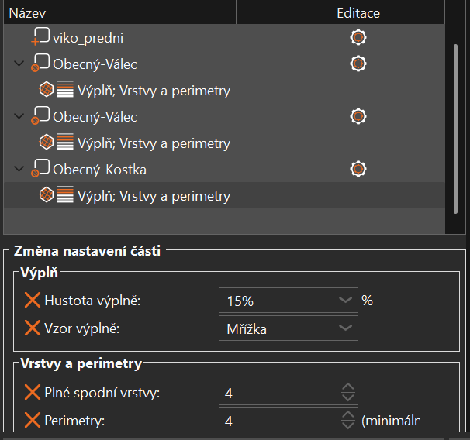Collapse the Obecný-Kostka tree item

(19, 168)
